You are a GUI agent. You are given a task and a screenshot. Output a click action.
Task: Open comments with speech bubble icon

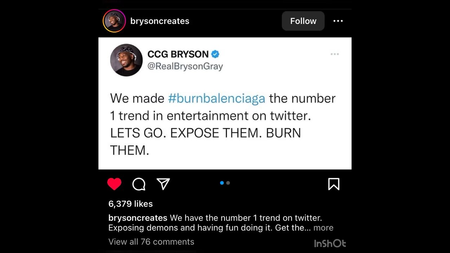coord(139,184)
